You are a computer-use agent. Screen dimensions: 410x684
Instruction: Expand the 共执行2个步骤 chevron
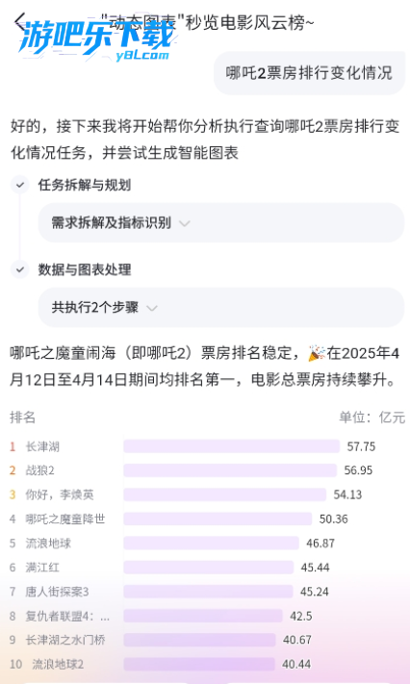pyautogui.click(x=151, y=308)
